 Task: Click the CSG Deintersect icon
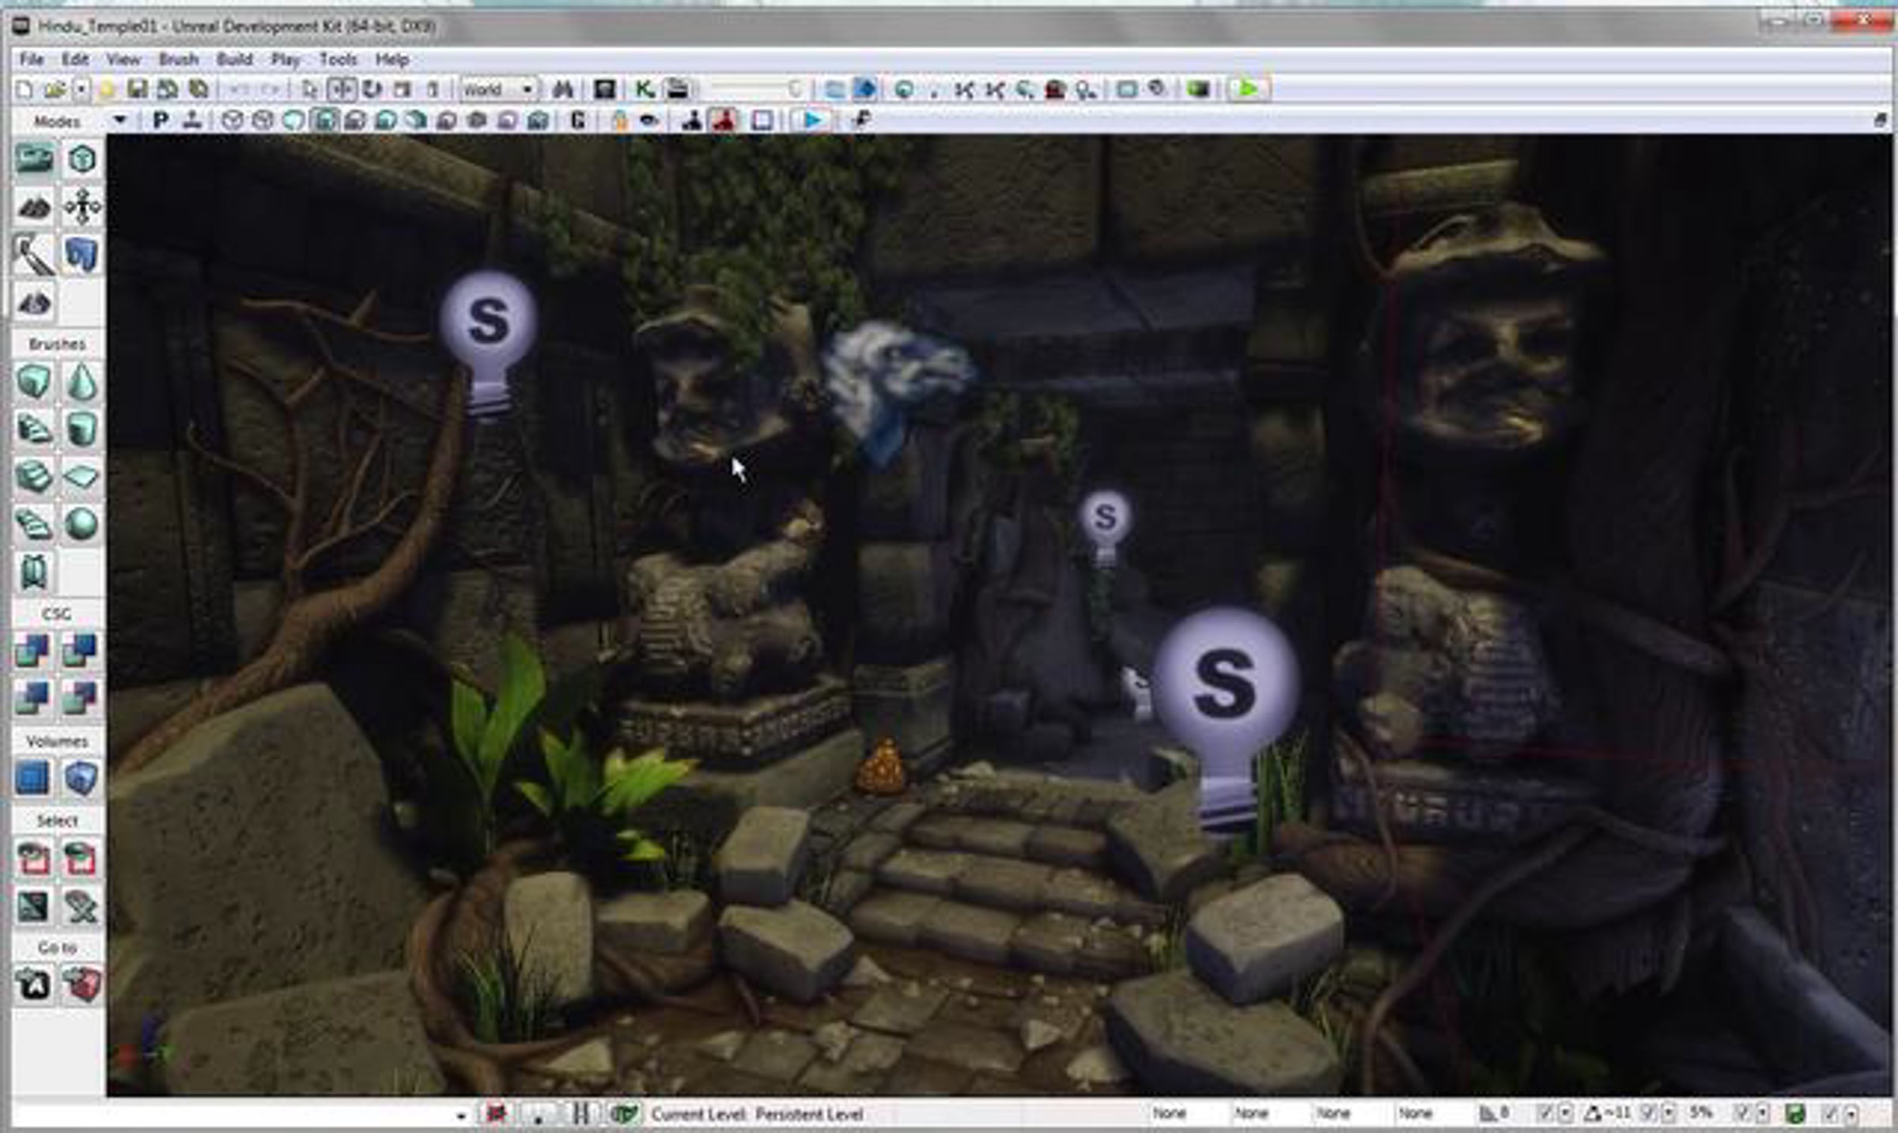point(81,698)
